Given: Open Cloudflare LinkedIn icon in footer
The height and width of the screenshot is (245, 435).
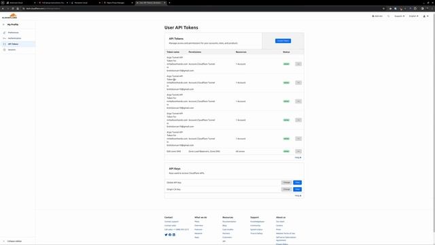Looking at the screenshot, I should coord(174,235).
